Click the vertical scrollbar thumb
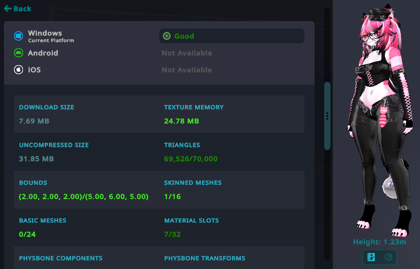 pos(327,116)
